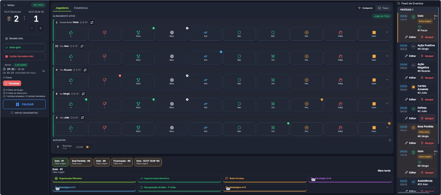Record a shot (Rem.) for Ricardo
Screen dimensions: 441x195
[x=172, y=81]
